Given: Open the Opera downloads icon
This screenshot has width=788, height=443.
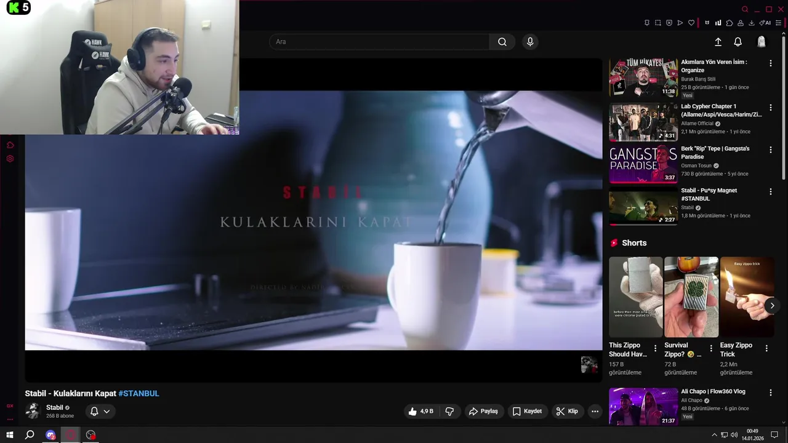Looking at the screenshot, I should coord(752,23).
